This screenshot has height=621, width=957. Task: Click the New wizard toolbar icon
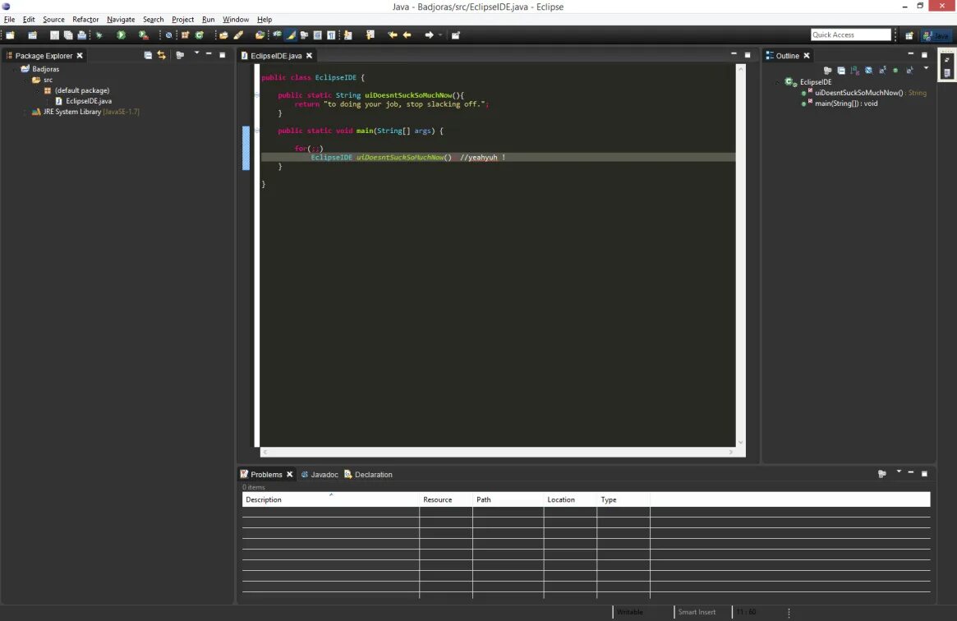click(x=10, y=35)
